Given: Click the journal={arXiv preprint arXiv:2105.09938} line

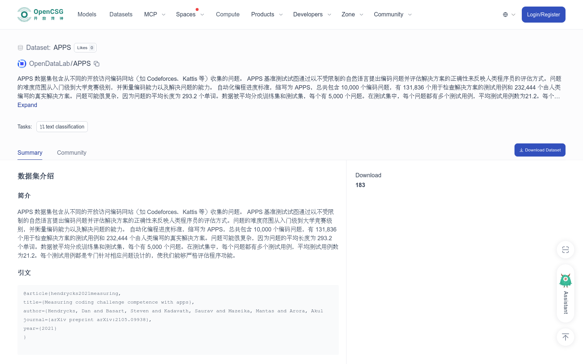Looking at the screenshot, I should click(87, 320).
